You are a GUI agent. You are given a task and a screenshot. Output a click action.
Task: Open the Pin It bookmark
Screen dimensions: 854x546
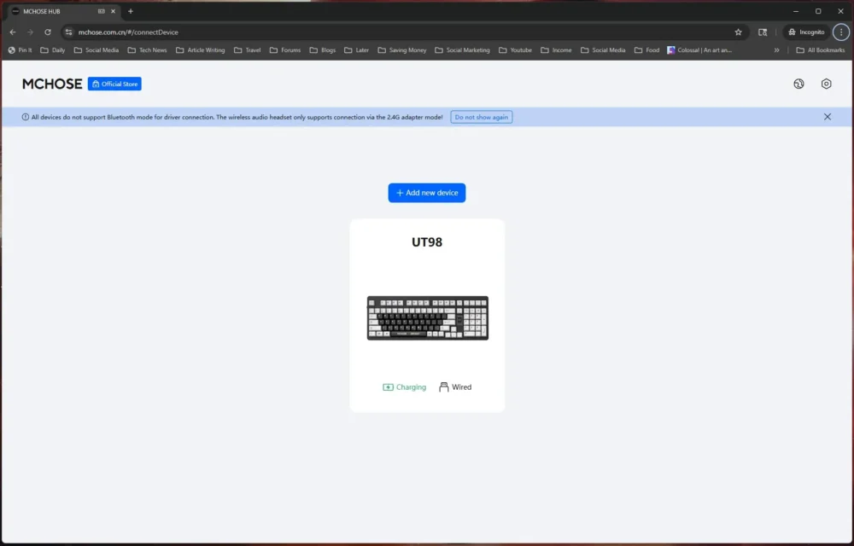pos(20,50)
